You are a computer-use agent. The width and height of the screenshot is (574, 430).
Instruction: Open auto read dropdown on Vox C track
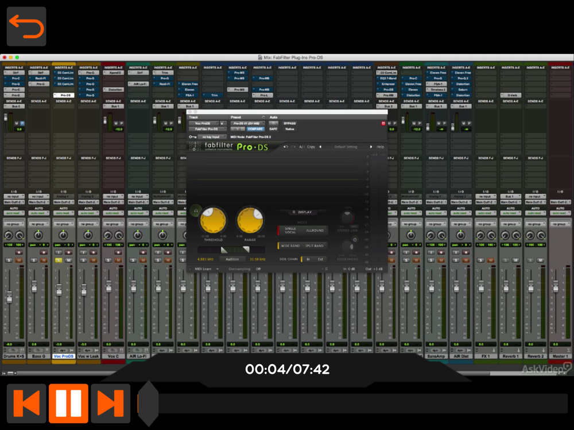point(113,213)
